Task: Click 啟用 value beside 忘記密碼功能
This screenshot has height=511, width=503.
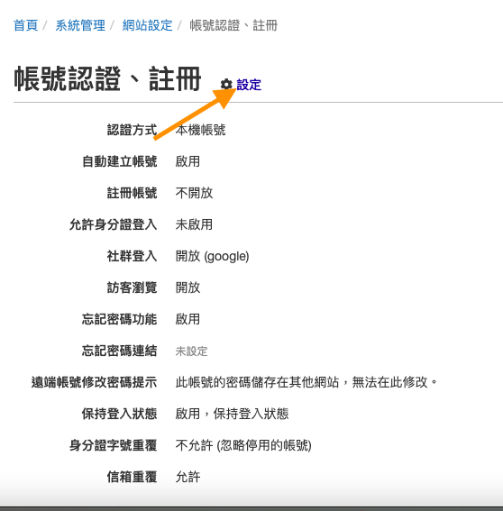Action: (x=187, y=319)
